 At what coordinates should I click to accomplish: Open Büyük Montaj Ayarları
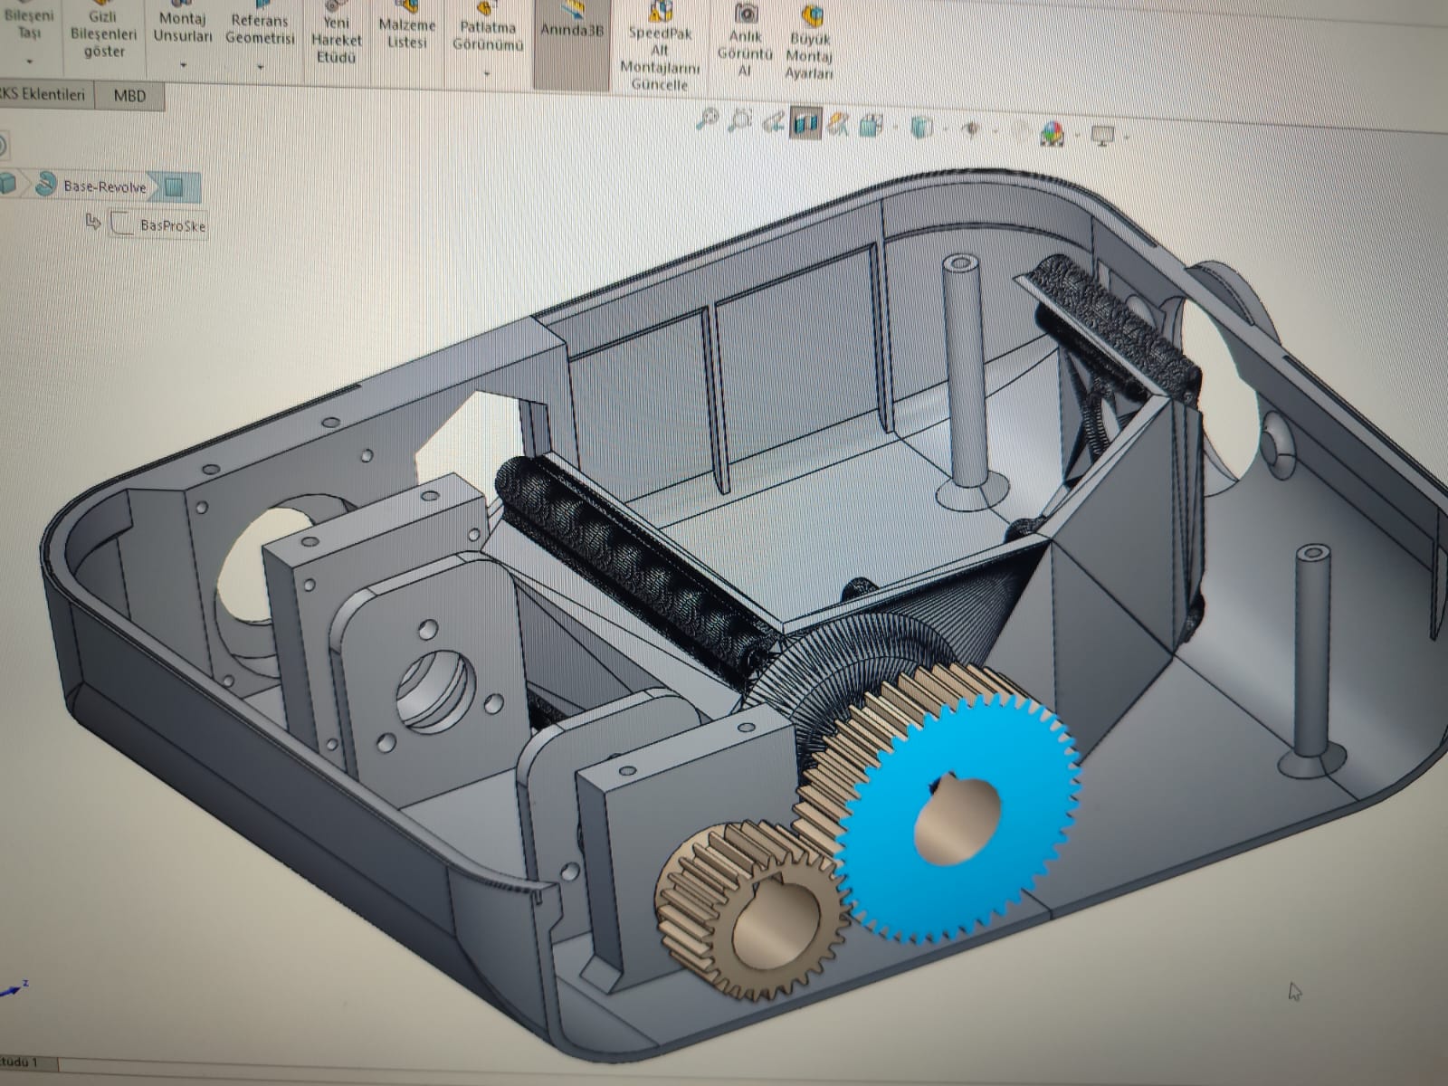click(x=809, y=42)
